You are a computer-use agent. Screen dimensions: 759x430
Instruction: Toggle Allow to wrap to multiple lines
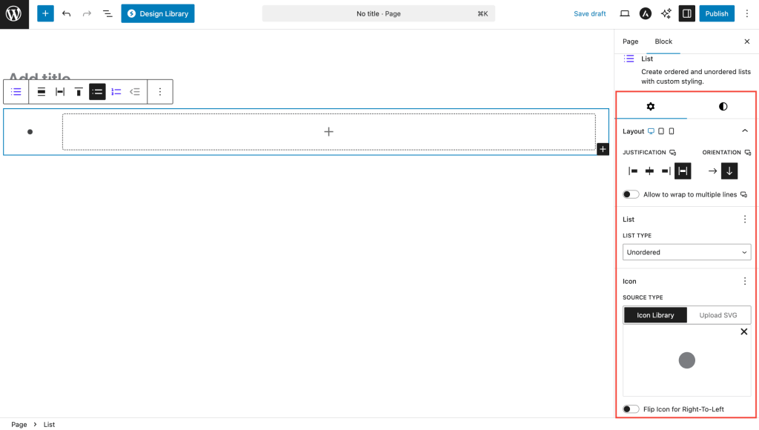pos(631,194)
